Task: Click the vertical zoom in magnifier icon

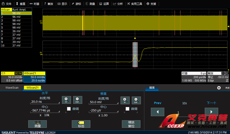Action: click(x=125, y=100)
